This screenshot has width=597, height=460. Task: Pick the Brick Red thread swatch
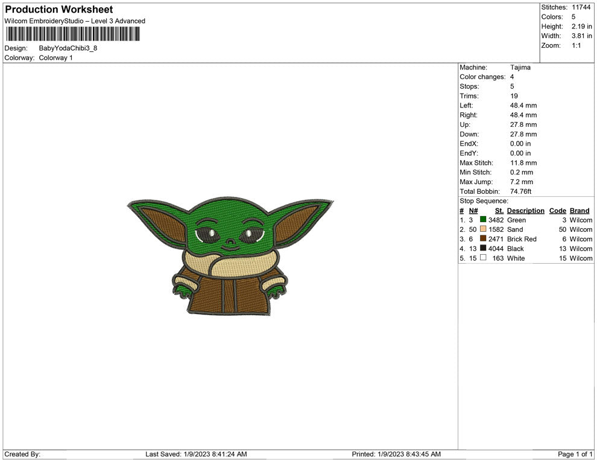coord(483,239)
